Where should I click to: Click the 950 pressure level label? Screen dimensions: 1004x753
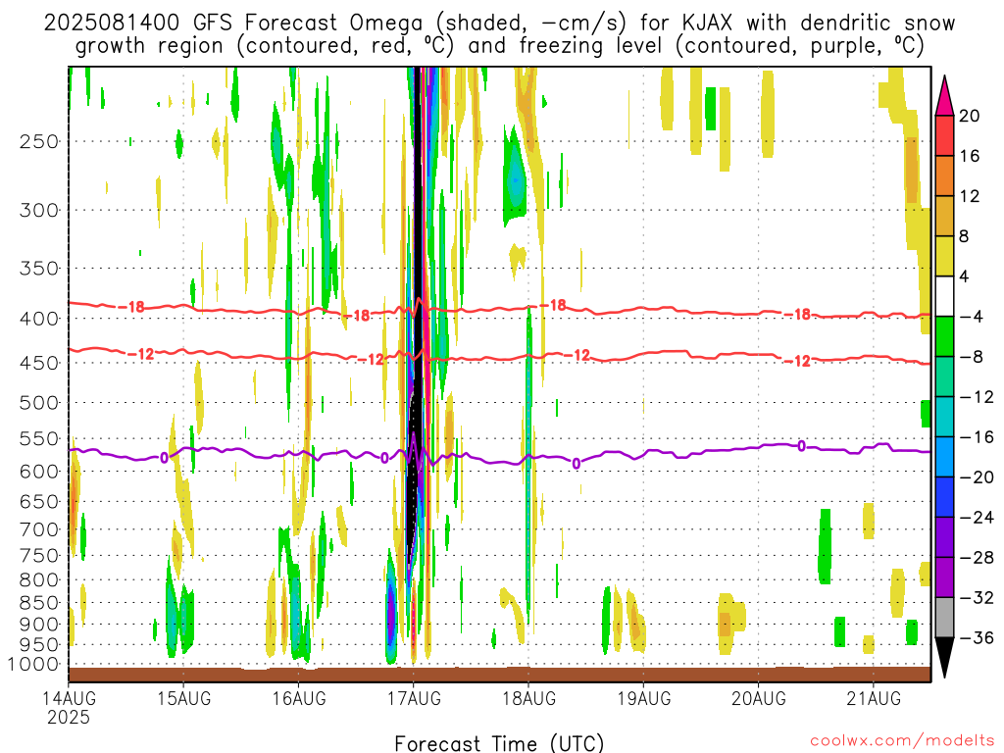[x=39, y=645]
